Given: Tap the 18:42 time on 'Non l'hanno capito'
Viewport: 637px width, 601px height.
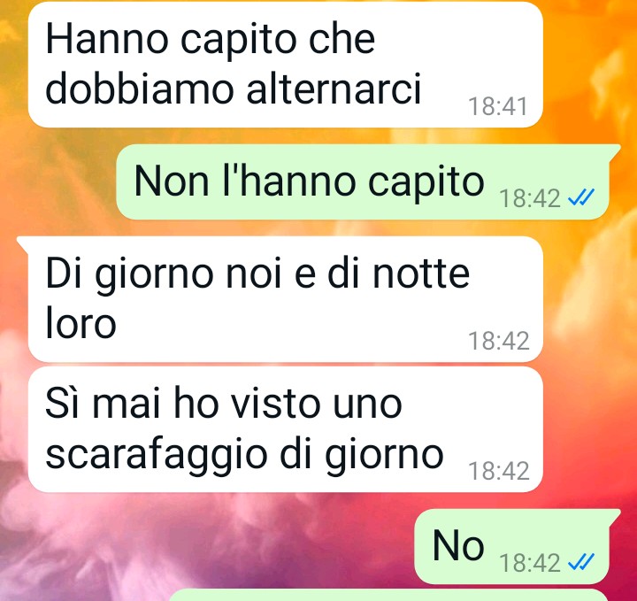Looking at the screenshot, I should (x=530, y=198).
